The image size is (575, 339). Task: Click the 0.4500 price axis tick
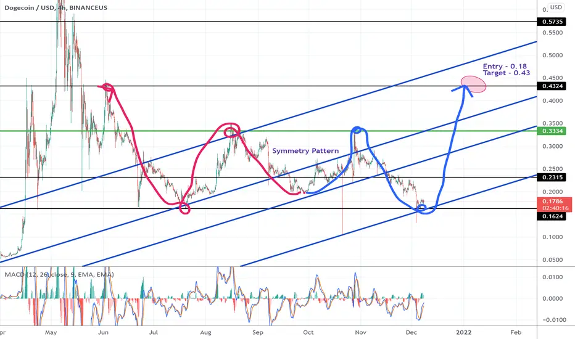pos(552,78)
